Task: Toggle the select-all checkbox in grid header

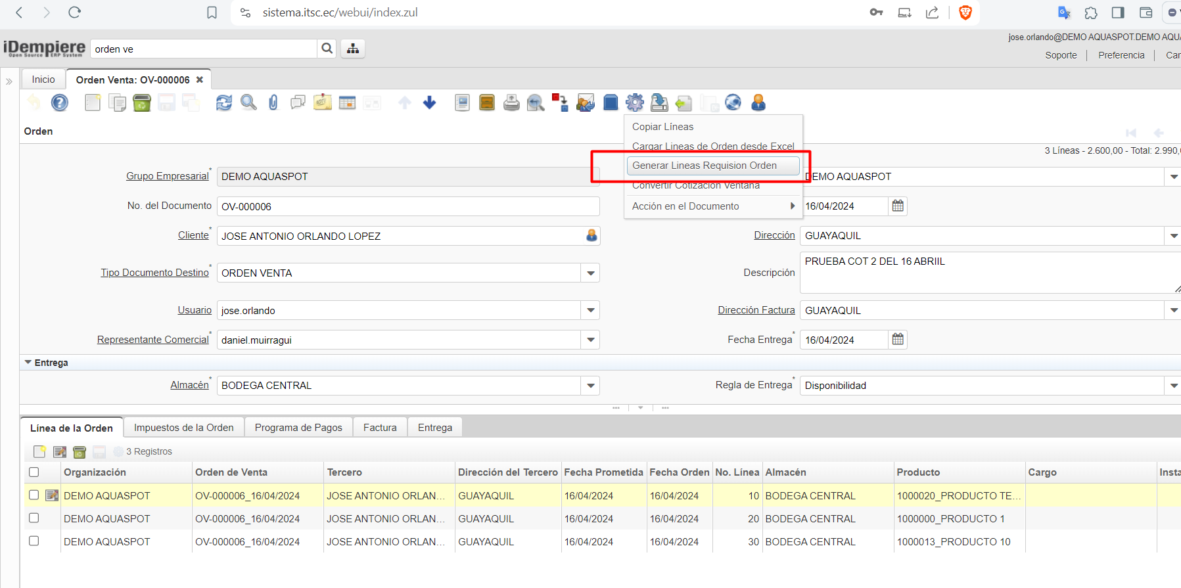Action: click(34, 472)
